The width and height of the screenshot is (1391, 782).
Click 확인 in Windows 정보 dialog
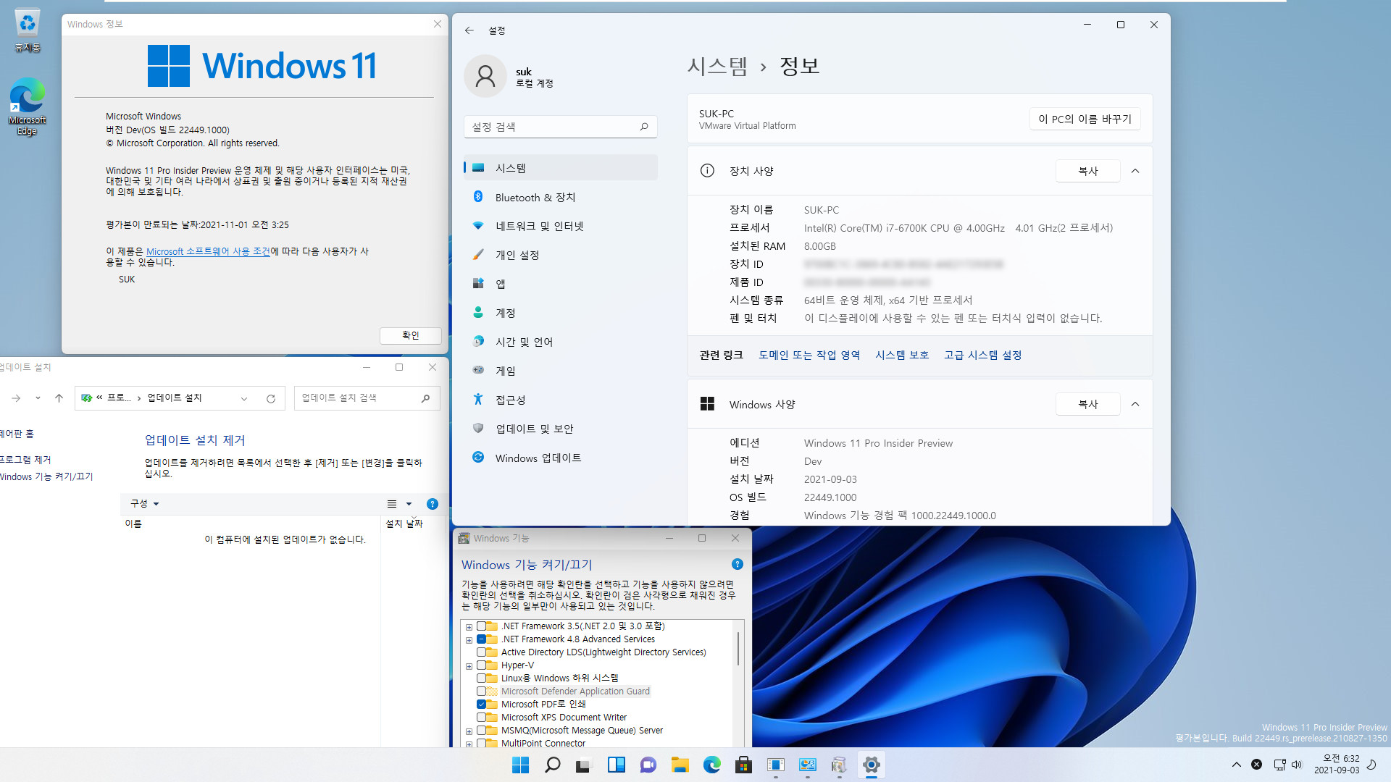point(410,335)
